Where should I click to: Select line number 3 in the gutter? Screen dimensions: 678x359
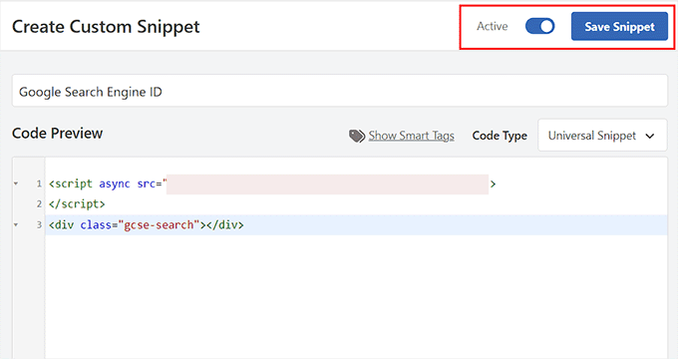click(x=39, y=225)
